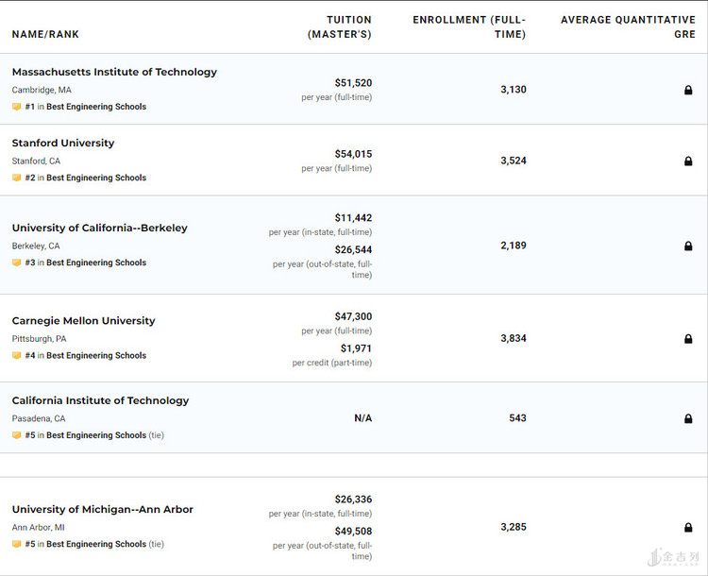The height and width of the screenshot is (576, 708).
Task: Sort by the Tuition (Master's) column header
Action: pos(340,27)
